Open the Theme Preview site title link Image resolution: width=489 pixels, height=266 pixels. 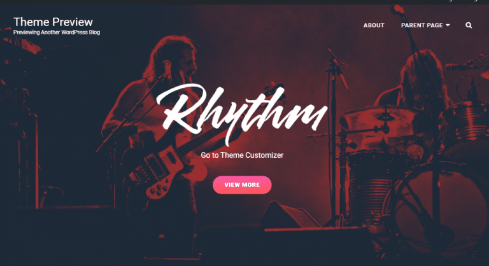[x=53, y=22]
